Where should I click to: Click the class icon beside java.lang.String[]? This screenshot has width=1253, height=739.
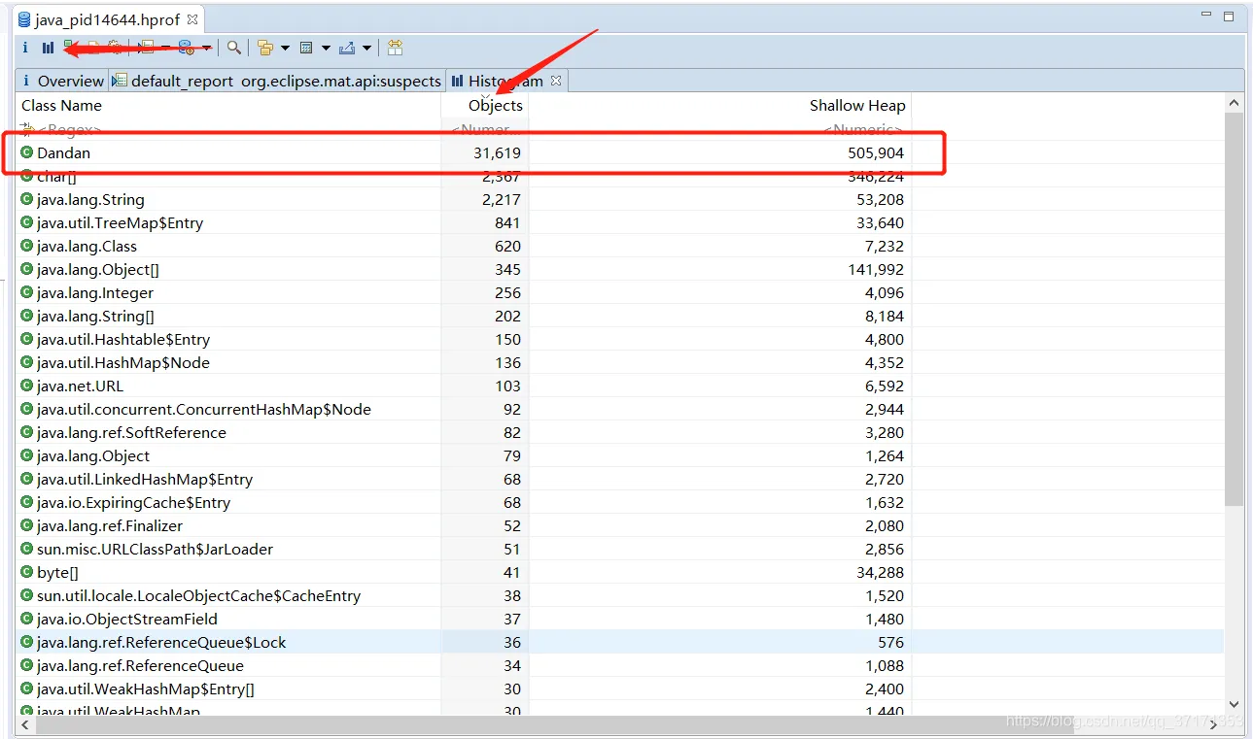[27, 316]
